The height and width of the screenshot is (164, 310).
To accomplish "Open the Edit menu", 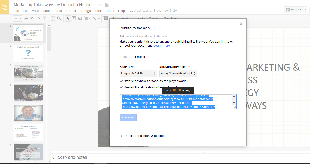I will click(26, 11).
